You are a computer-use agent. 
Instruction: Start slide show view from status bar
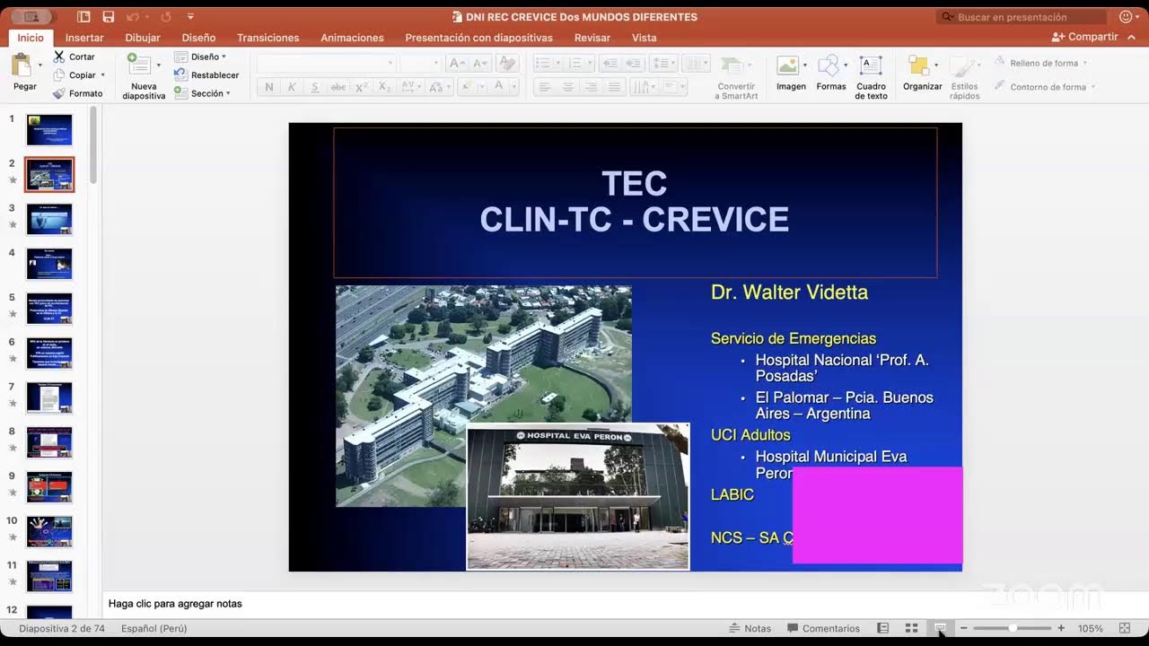(x=939, y=628)
